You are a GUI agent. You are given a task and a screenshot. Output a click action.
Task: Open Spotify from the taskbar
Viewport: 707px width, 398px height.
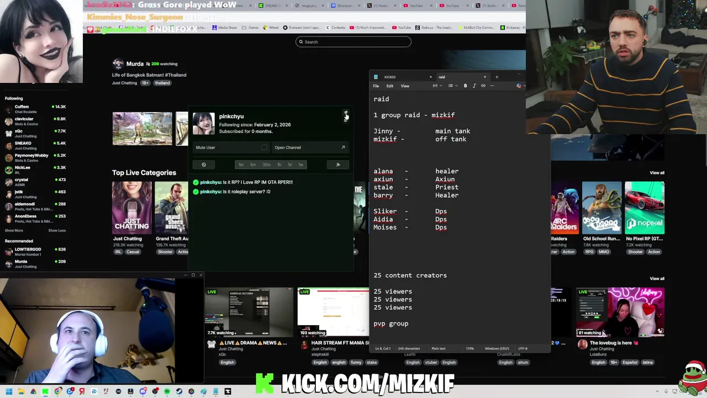coord(167,391)
